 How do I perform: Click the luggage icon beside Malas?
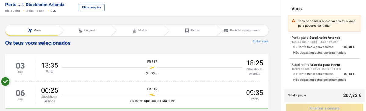coord(135,31)
